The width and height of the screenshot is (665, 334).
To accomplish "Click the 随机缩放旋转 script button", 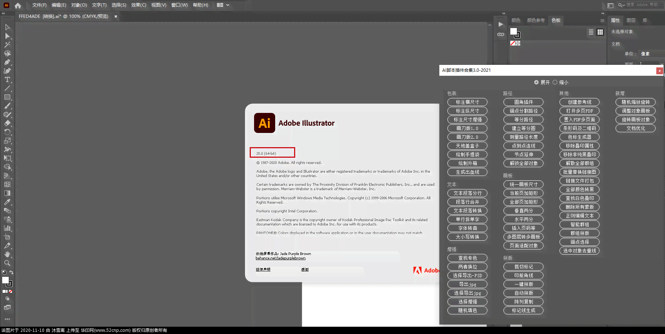I will click(636, 102).
